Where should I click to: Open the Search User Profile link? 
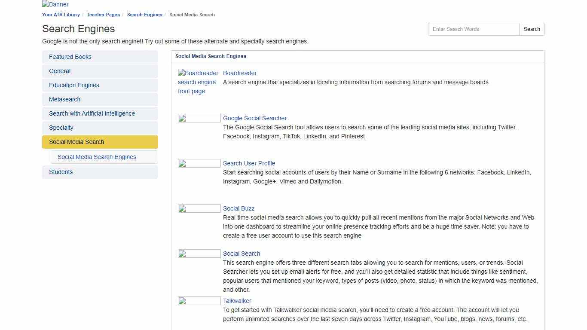249,163
